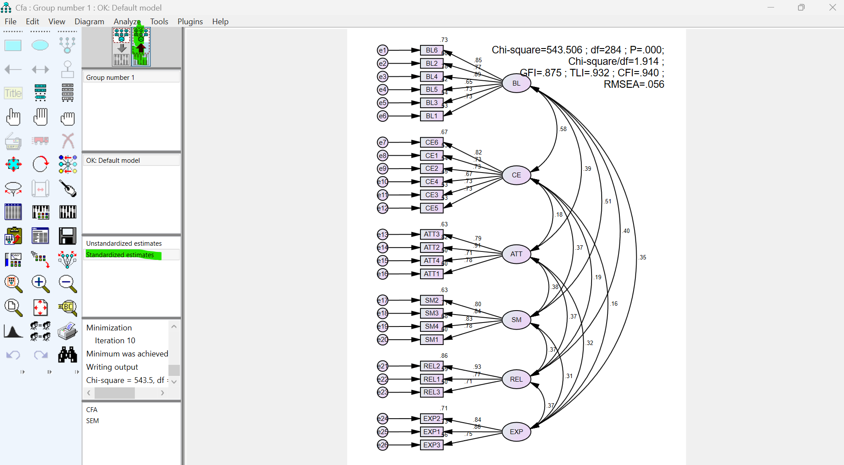Save the current path diagram

pos(67,236)
